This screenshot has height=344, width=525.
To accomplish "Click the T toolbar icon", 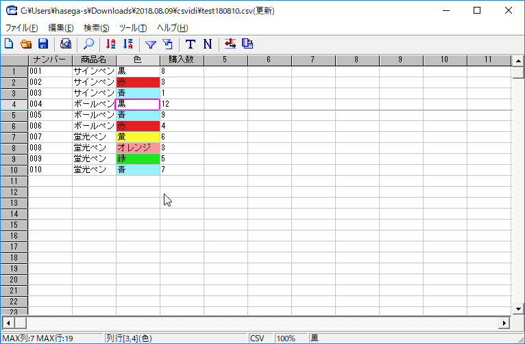I will click(x=190, y=44).
